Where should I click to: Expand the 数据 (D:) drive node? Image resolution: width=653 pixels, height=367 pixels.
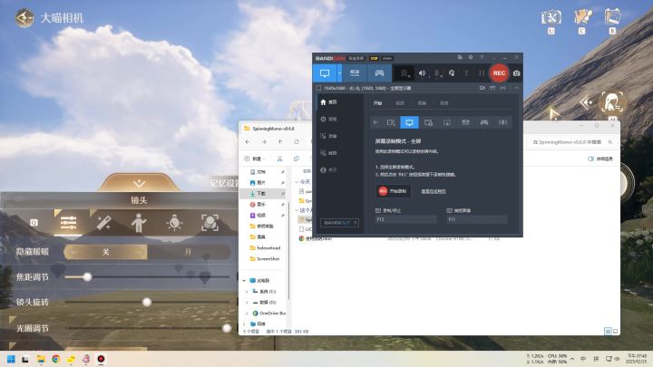pos(247,302)
